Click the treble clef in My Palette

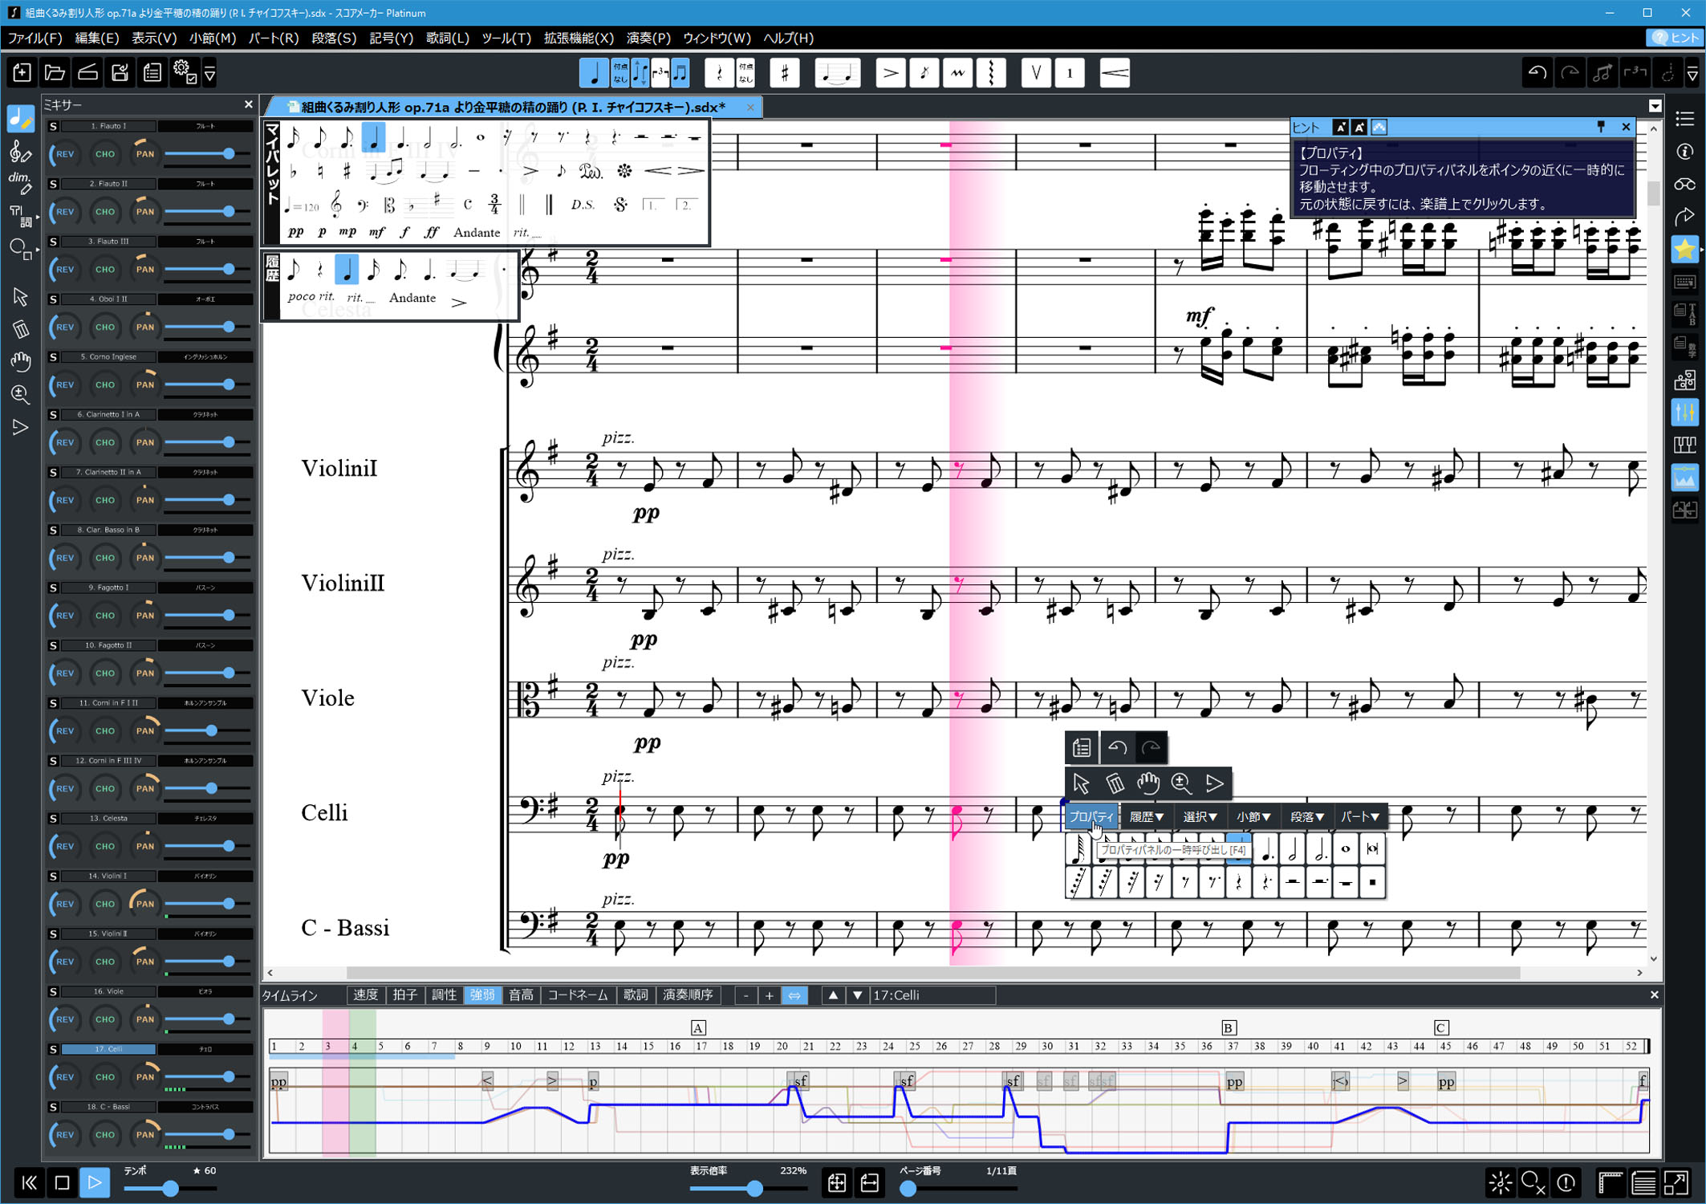(336, 205)
